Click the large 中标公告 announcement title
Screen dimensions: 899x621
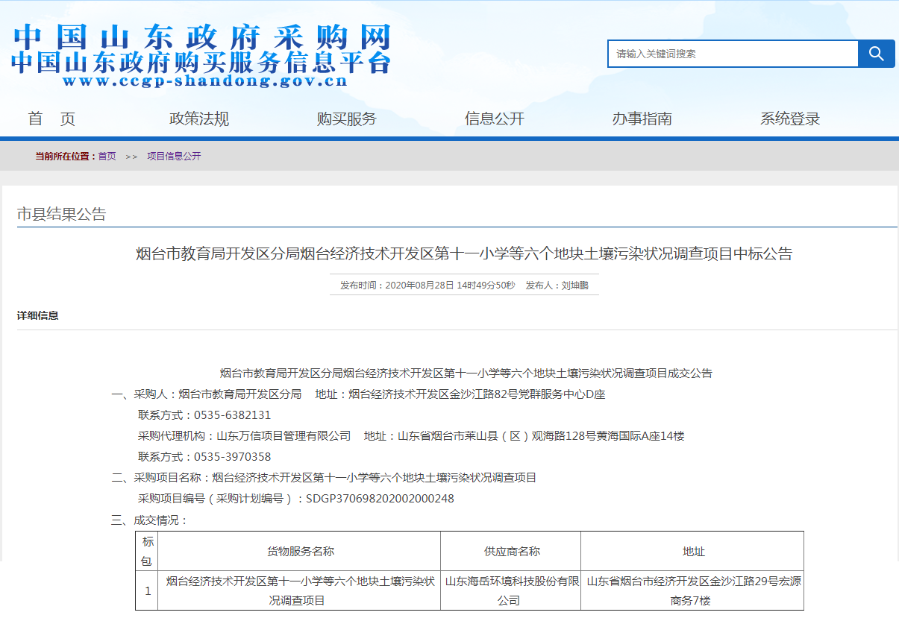463,254
